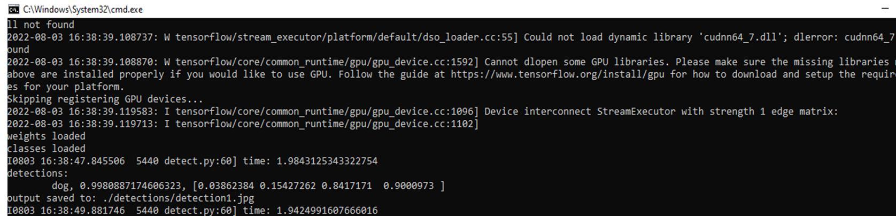This screenshot has width=896, height=216.
Task: Click the 'll not found' first line
Action: coord(41,25)
